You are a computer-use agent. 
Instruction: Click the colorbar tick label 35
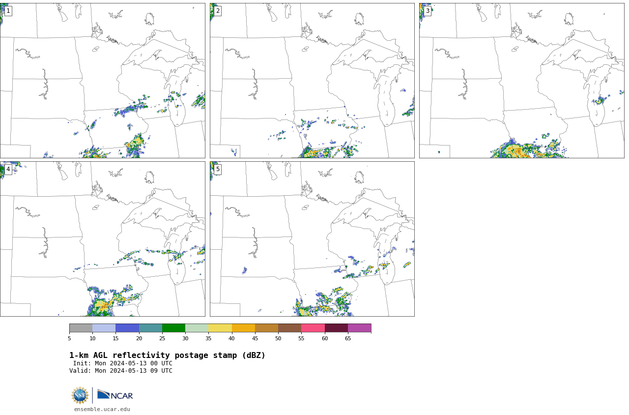(208, 338)
